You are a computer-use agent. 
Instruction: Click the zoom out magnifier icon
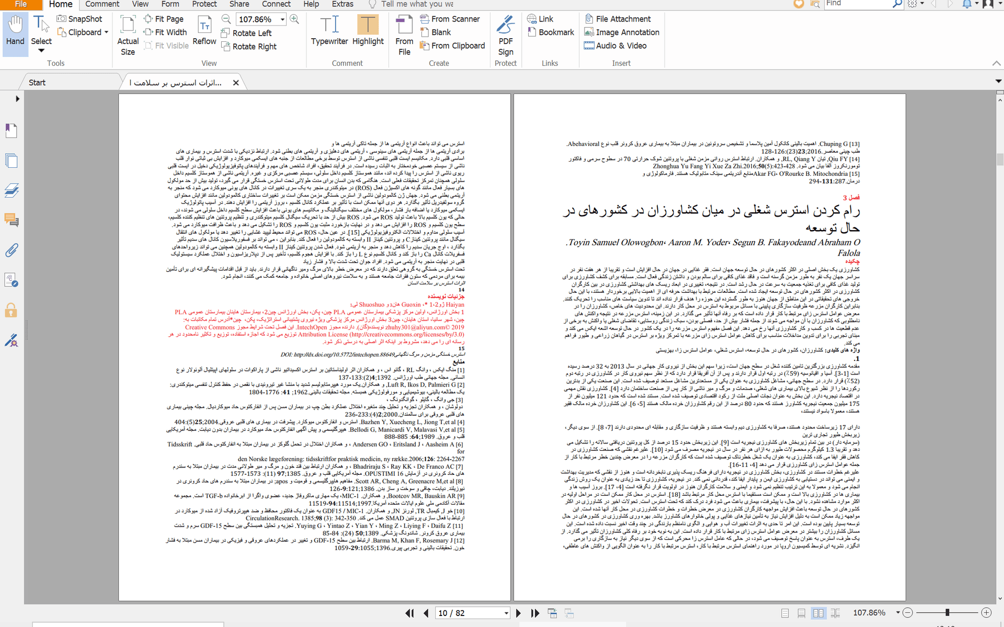pyautogui.click(x=226, y=19)
